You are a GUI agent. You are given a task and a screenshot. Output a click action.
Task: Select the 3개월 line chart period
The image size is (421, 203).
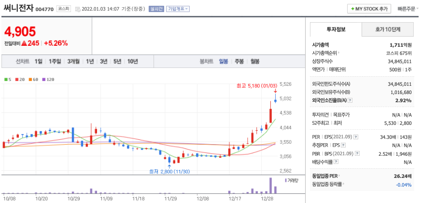click(73, 61)
